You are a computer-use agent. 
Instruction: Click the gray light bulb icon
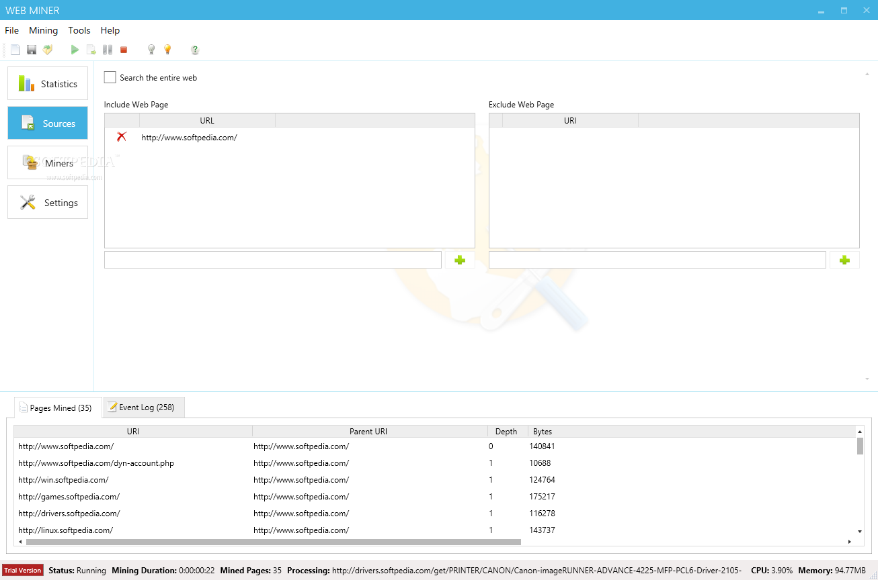[x=151, y=50]
